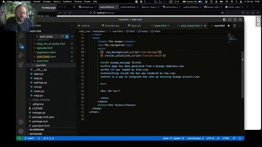The height and width of the screenshot is (147, 262).
Task: Open the Source Control view
Action: click(x=21, y=46)
